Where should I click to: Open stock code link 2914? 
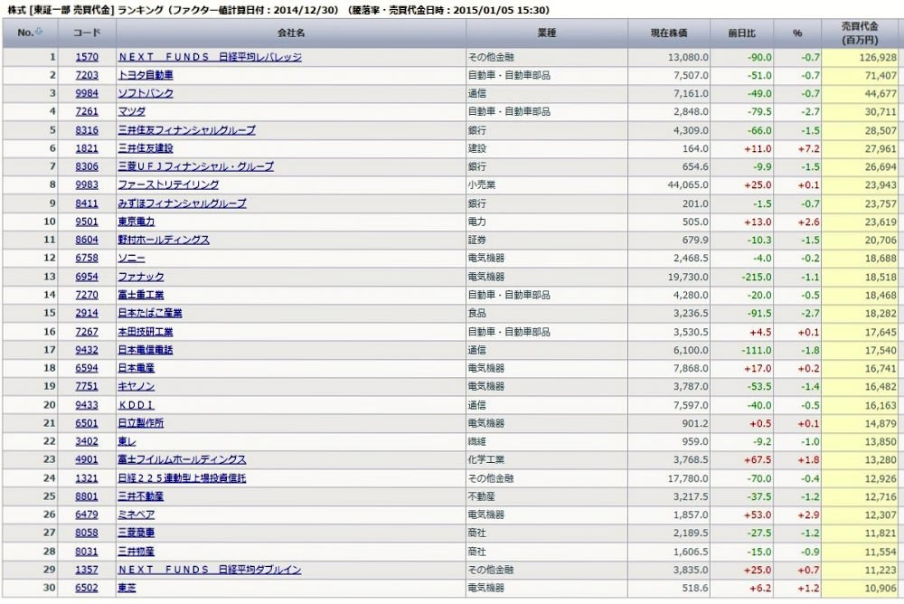click(x=87, y=313)
